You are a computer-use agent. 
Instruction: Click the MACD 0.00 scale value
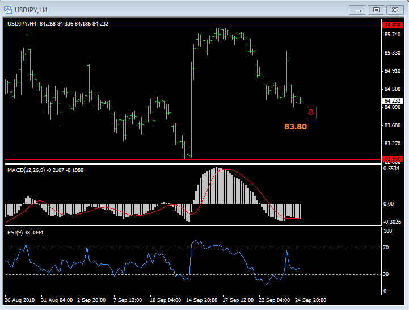coord(389,203)
